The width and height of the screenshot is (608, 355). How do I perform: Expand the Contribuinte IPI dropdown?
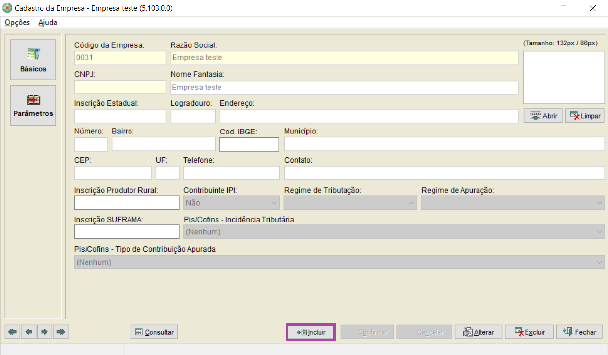tap(231, 203)
